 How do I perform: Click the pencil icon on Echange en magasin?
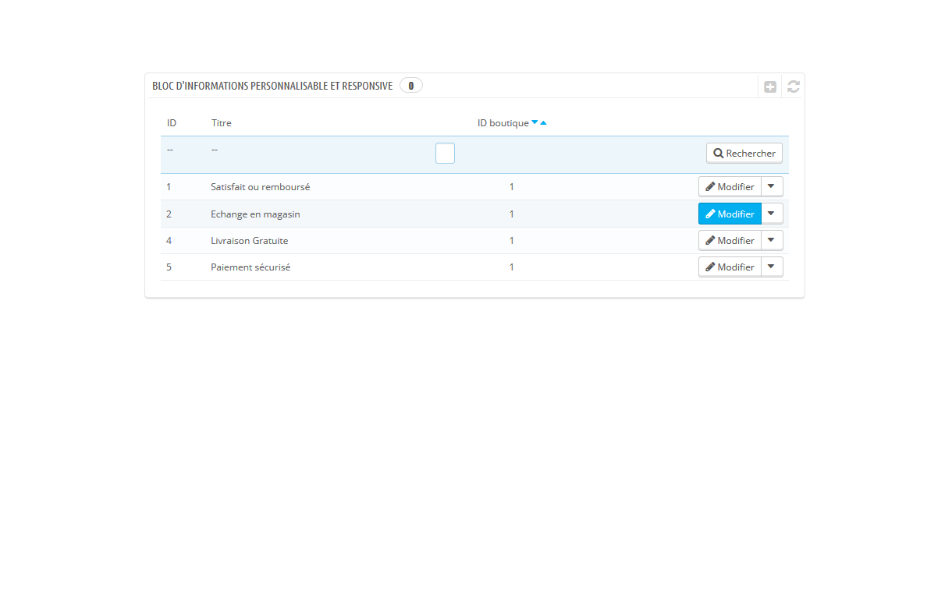[711, 214]
